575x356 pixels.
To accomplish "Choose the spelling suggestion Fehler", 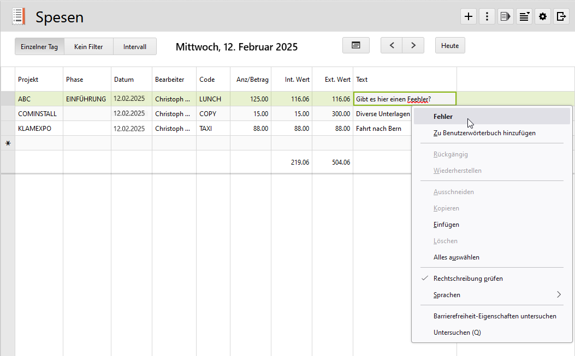I will pos(443,117).
